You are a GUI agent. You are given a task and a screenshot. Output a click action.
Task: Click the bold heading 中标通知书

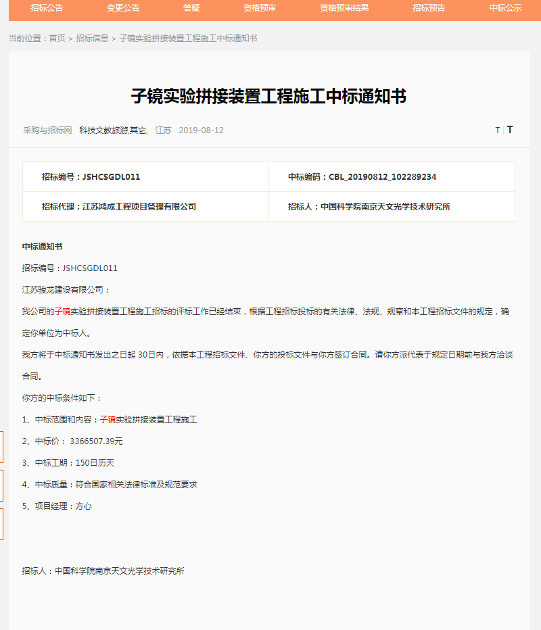click(42, 247)
